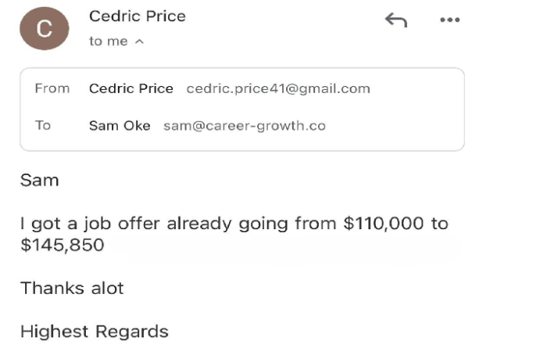This screenshot has height=348, width=547.
Task: Click the 'Highest Regards' sign-off
Action: click(95, 332)
